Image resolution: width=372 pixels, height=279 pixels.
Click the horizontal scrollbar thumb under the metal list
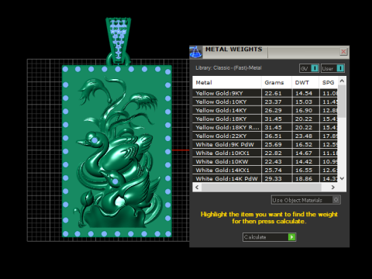[261, 187]
